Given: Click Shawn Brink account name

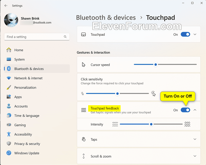Looking at the screenshot, I should (x=30, y=18).
